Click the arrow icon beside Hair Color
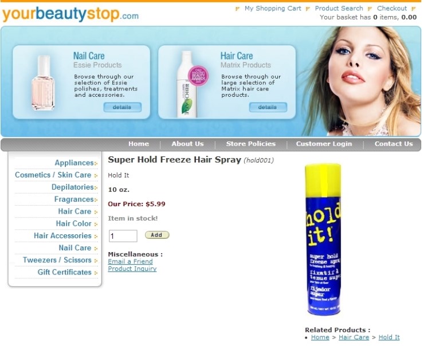424x346 pixels. (96, 224)
